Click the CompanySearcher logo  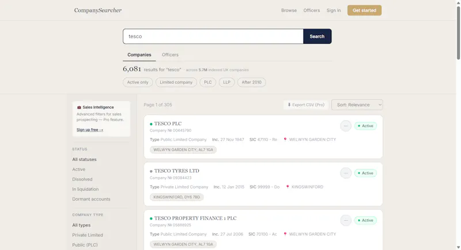tap(98, 10)
